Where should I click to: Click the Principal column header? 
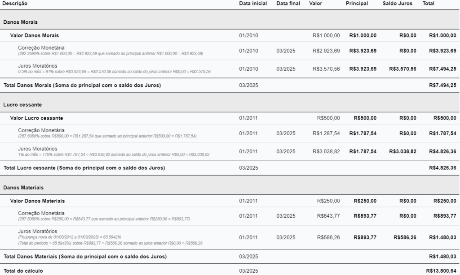point(357,4)
